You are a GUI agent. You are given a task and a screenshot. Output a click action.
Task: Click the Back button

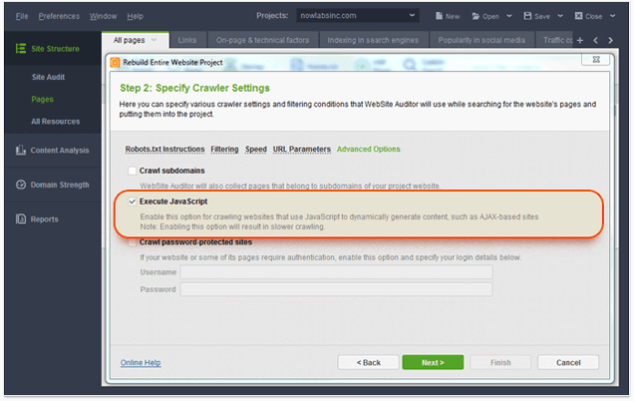tap(369, 362)
